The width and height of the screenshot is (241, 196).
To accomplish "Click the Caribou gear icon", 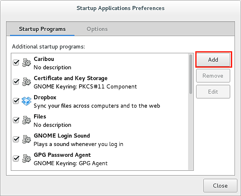I will tap(27, 63).
